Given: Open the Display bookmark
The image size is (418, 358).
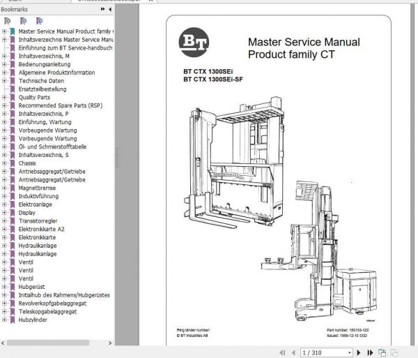Looking at the screenshot, I should (26, 213).
